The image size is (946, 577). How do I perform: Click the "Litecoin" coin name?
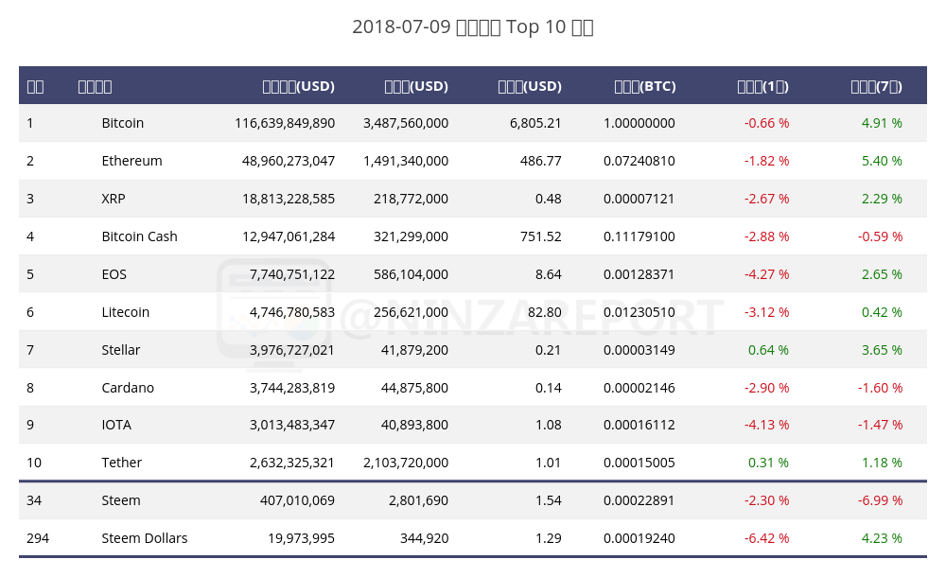point(126,313)
